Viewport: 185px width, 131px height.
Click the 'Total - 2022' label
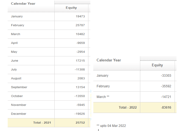click(x=128, y=108)
